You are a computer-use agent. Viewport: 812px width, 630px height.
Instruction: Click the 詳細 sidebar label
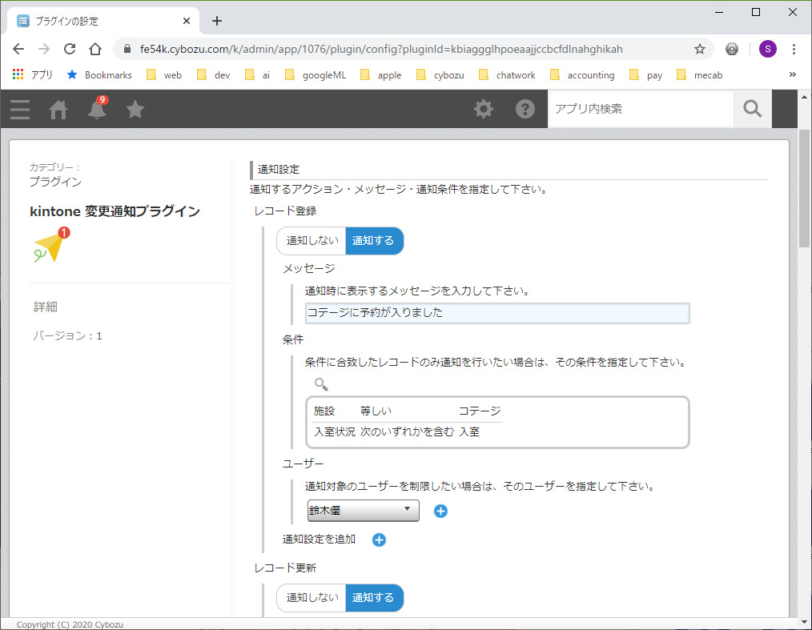(x=46, y=307)
